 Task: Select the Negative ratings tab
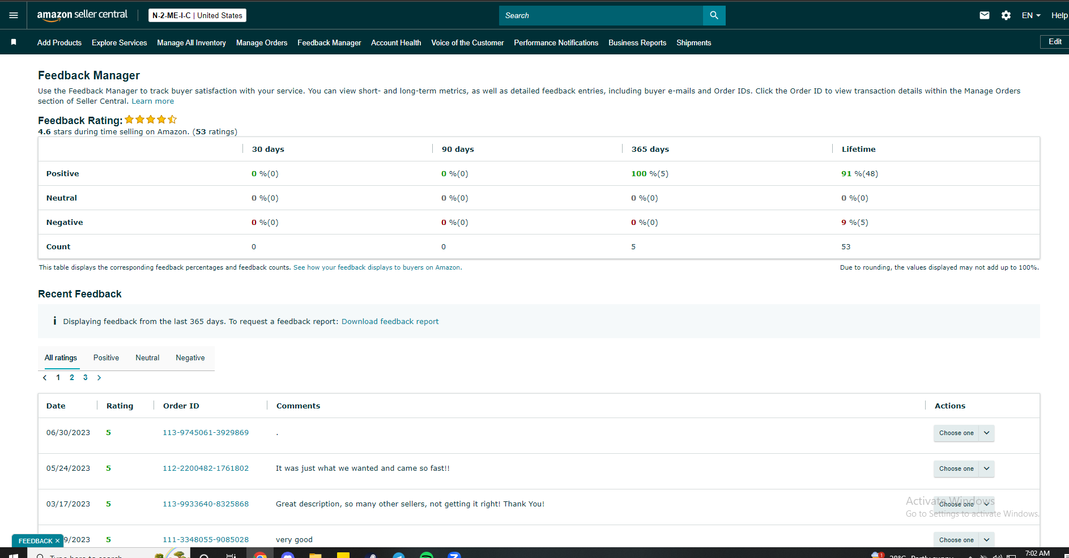(x=190, y=357)
